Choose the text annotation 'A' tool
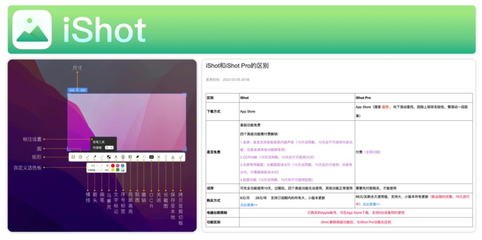 116,157
